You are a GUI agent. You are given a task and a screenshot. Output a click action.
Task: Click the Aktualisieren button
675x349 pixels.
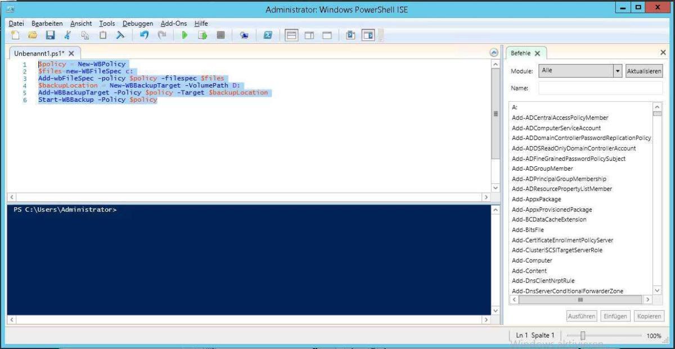point(644,70)
